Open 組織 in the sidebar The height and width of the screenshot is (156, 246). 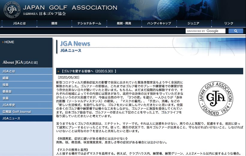pyautogui.click(x=6, y=78)
